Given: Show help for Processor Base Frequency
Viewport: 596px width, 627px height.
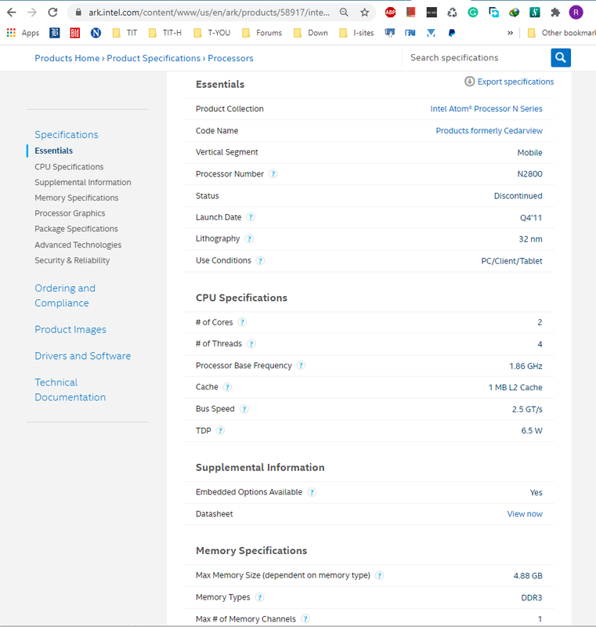Looking at the screenshot, I should pyautogui.click(x=302, y=365).
